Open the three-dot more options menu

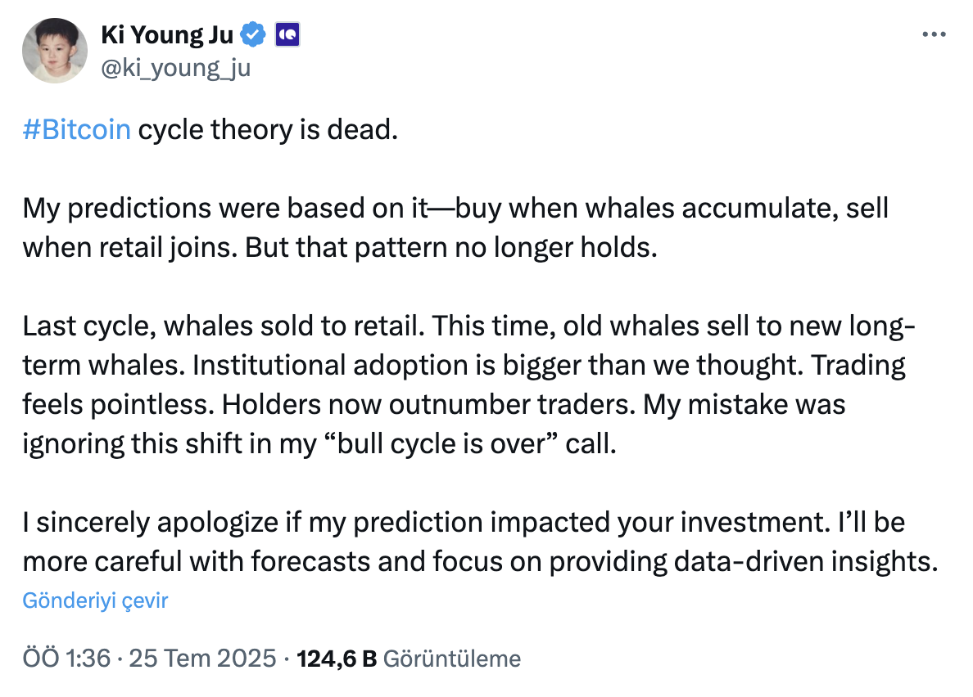(934, 34)
